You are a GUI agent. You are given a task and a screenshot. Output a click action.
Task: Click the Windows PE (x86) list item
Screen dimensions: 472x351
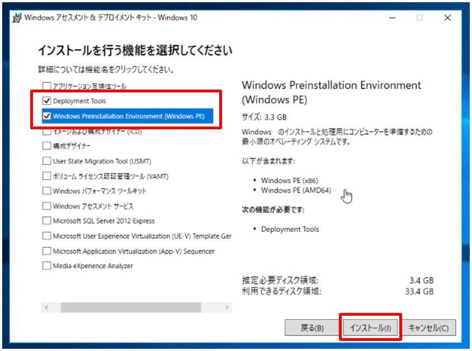(290, 180)
